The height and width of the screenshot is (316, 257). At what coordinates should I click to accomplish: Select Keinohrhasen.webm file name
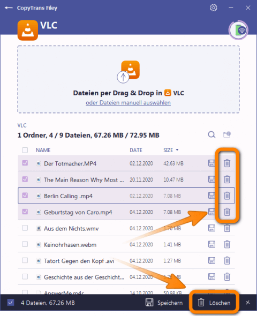pos(70,245)
